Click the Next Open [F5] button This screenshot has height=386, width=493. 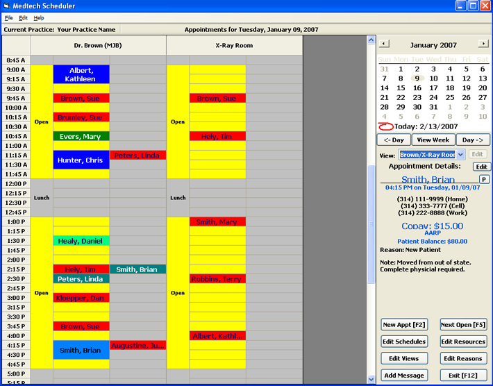click(x=463, y=325)
